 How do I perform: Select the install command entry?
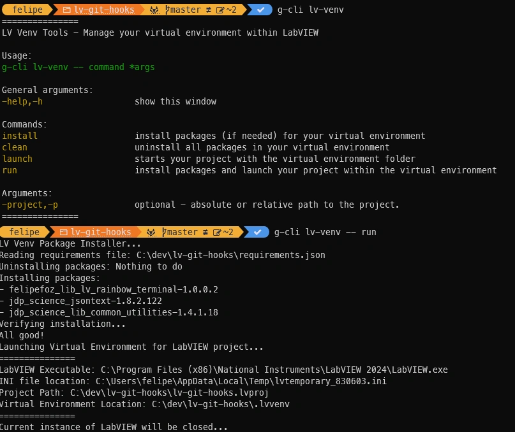pos(19,136)
